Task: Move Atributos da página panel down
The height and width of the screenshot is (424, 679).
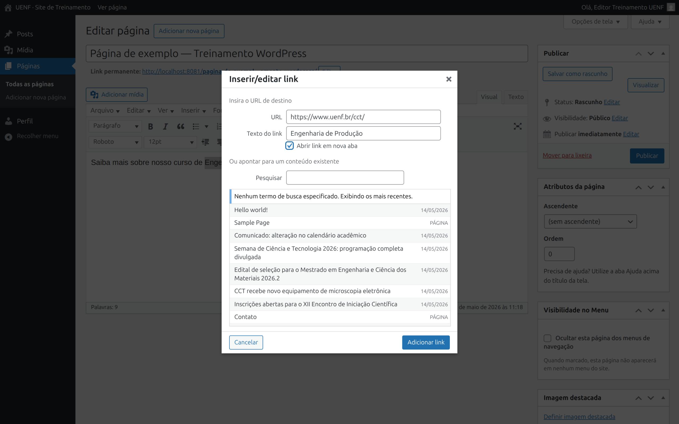Action: 651,187
